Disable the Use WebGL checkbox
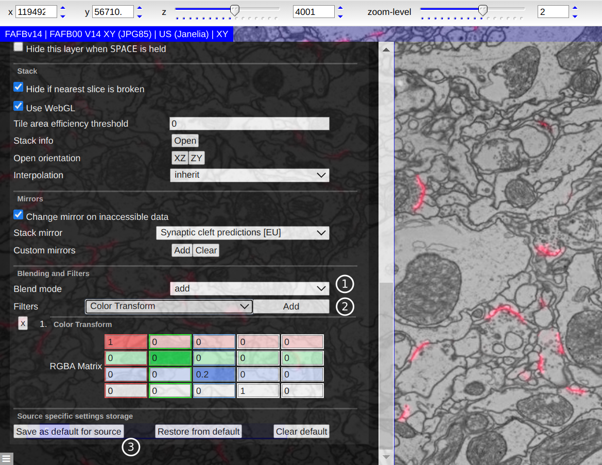 pos(19,106)
